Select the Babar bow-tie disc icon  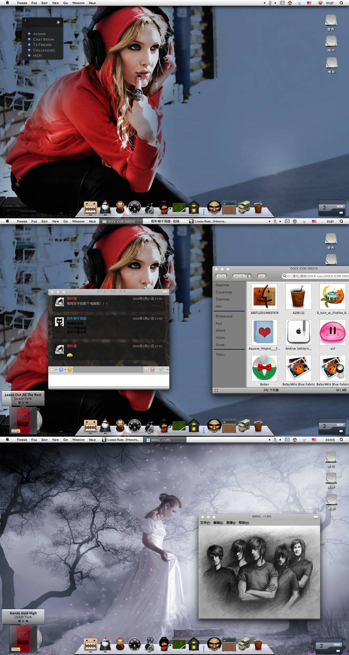coord(264,368)
